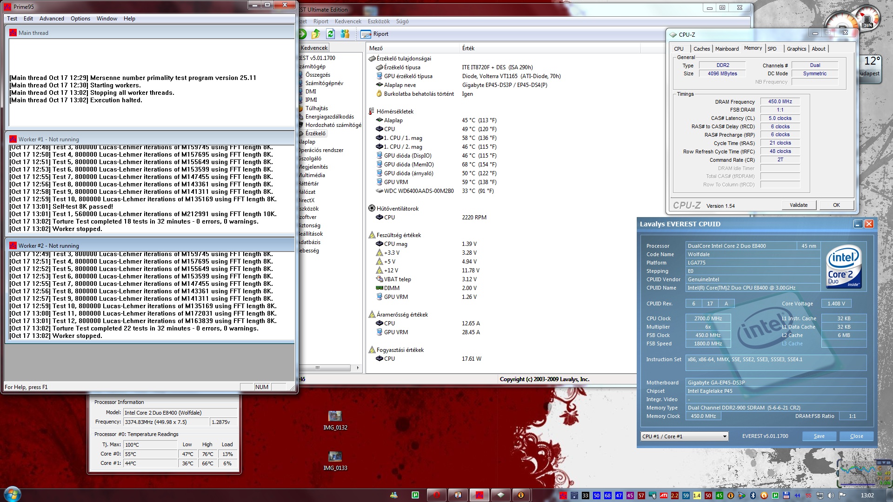Click the 'Burkolatba behatolás történt' row
893x502 pixels.
click(x=419, y=94)
